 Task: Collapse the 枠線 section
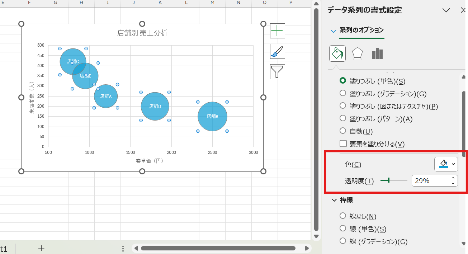(334, 200)
